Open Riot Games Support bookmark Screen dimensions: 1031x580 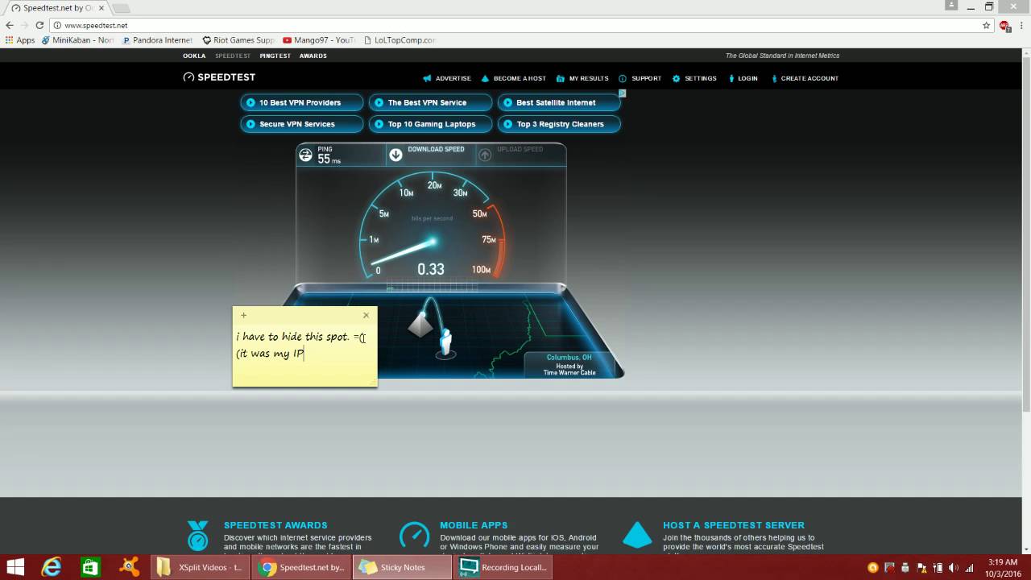(x=238, y=39)
